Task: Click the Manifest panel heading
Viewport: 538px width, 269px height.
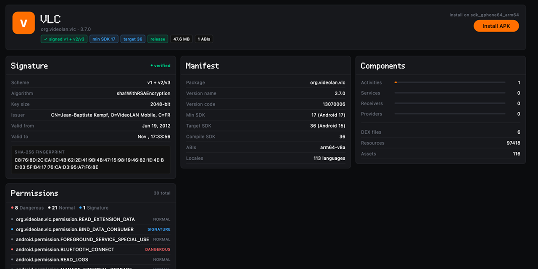Action: [x=203, y=66]
